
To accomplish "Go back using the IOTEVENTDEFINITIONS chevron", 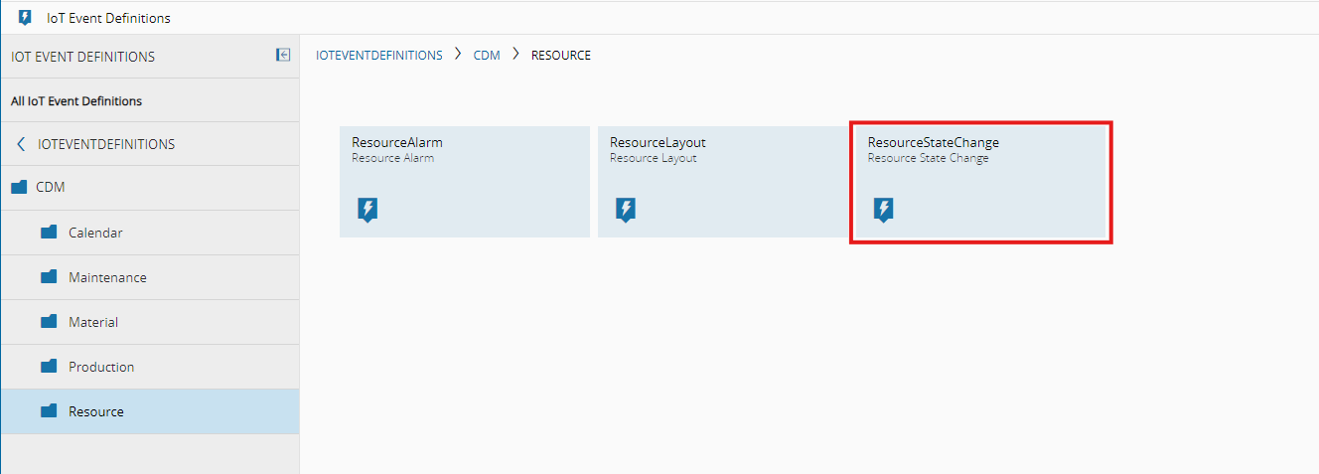I will point(21,144).
